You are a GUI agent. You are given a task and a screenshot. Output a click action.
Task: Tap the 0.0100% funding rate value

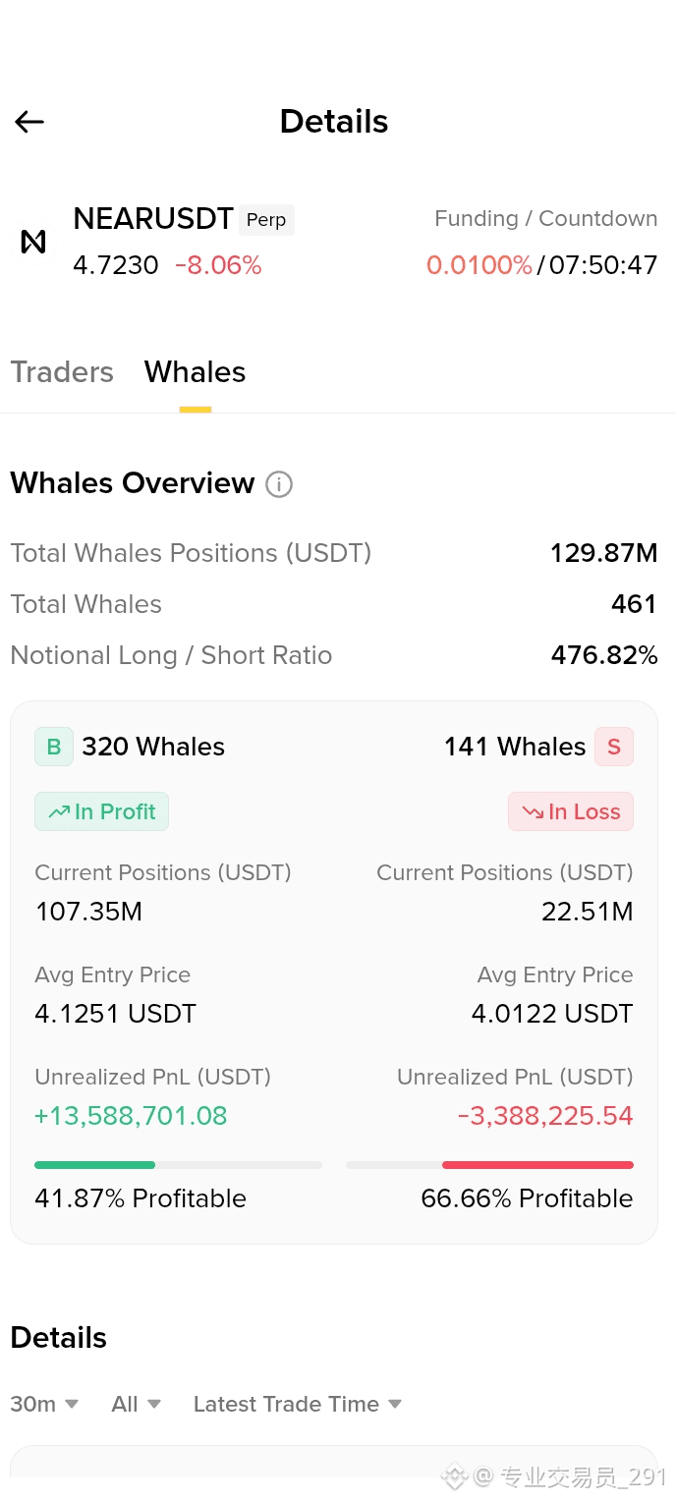click(x=479, y=265)
